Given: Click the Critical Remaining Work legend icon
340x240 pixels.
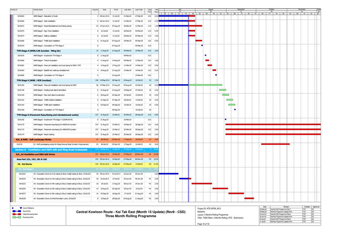Looking at the screenshot, I should coord(16,214).
